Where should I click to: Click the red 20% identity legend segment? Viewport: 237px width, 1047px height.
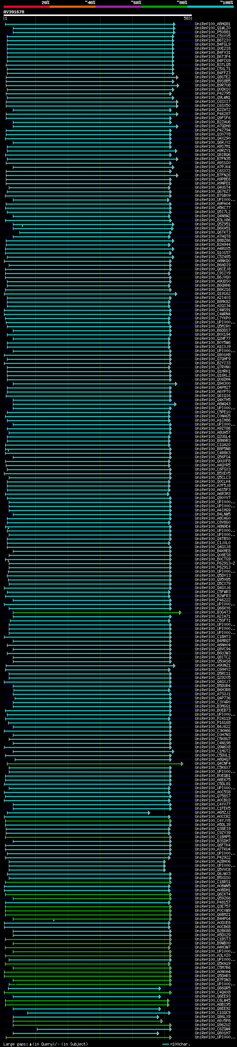(26, 7)
